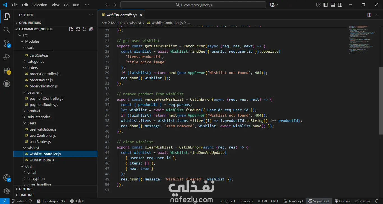
Task: Open the Copilot dropdown arrow
Action: click(277, 5)
